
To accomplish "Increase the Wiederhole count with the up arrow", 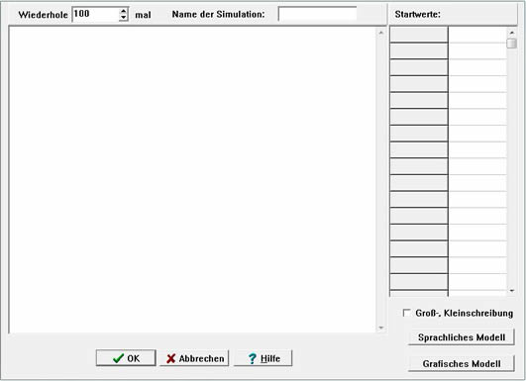I will (124, 11).
